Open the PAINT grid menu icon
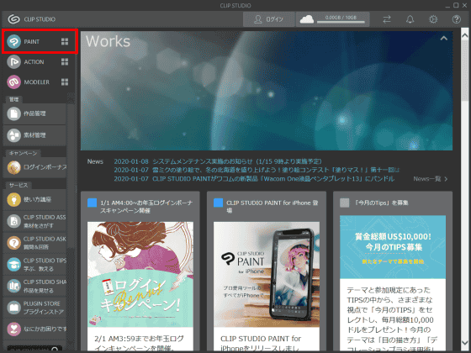This screenshot has height=353, width=471. pos(65,41)
